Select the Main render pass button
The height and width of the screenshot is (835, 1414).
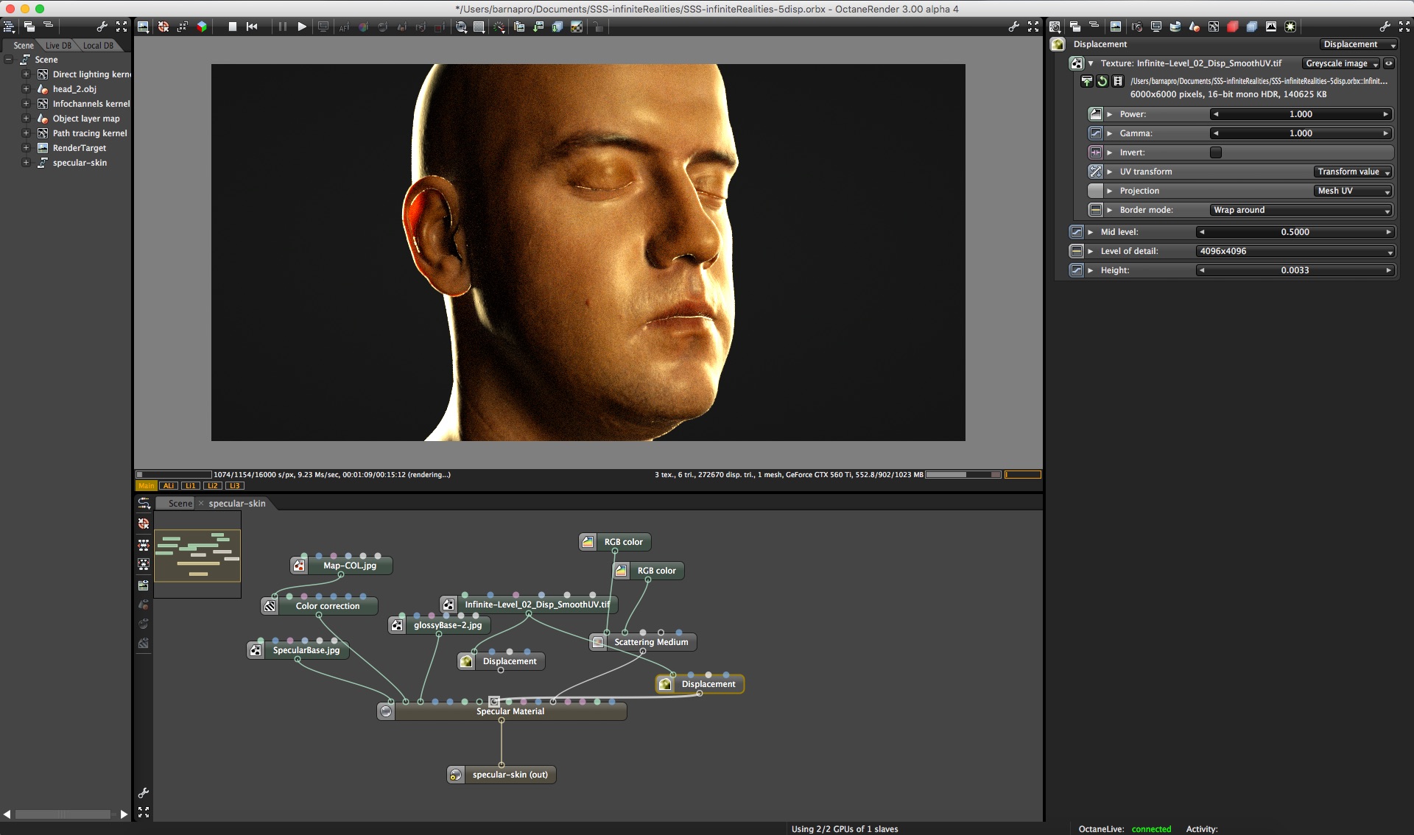point(147,486)
